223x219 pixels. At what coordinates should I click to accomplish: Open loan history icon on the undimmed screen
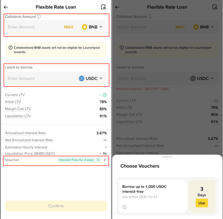[103, 7]
